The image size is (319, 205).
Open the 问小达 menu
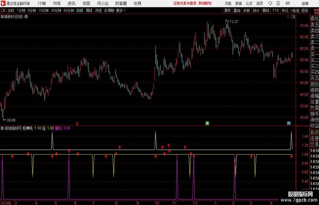point(103,3)
